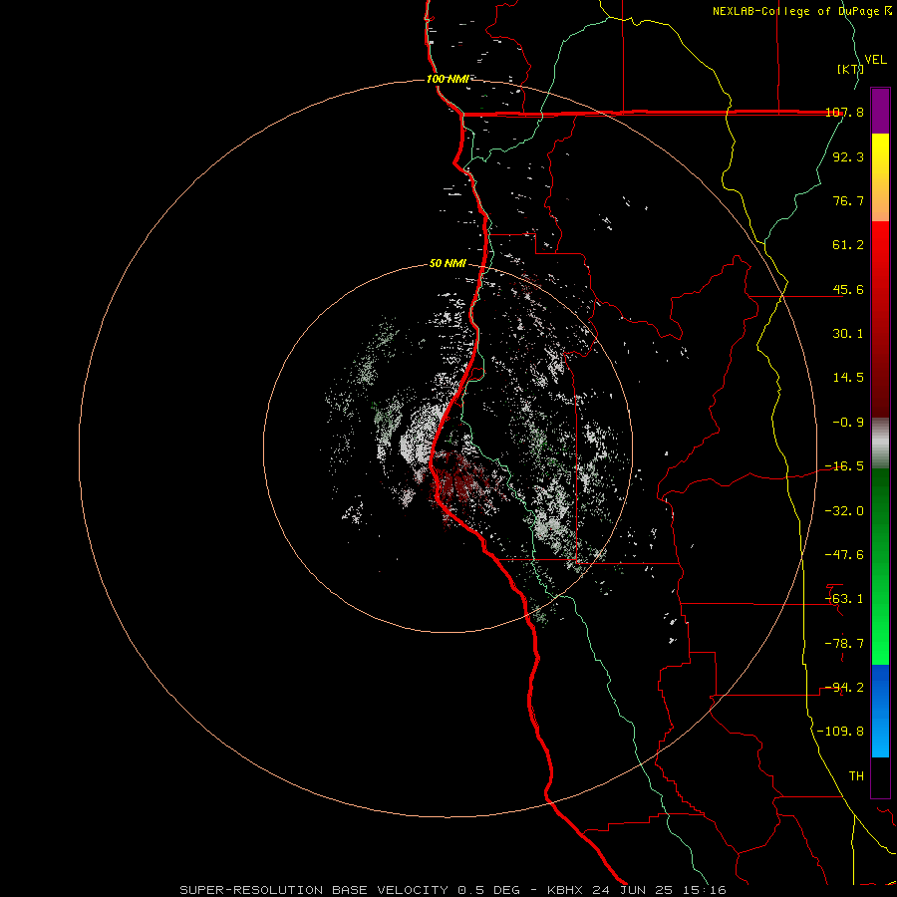The height and width of the screenshot is (897, 897).
Task: Click the -0.9 legend value
Action: pyautogui.click(x=848, y=423)
